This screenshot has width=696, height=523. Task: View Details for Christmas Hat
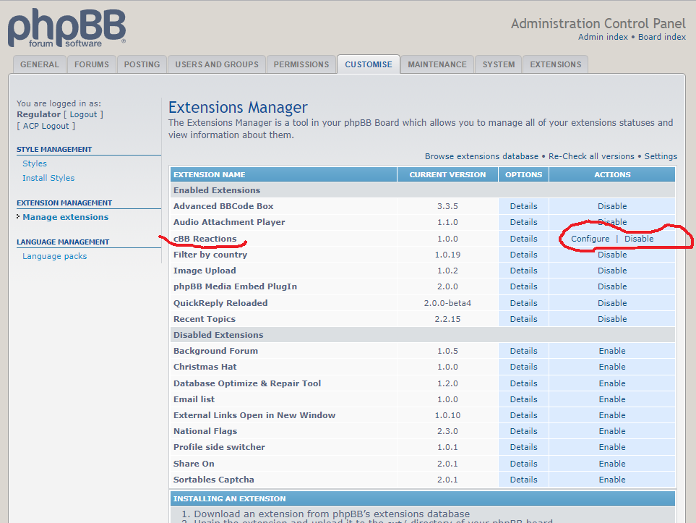523,367
